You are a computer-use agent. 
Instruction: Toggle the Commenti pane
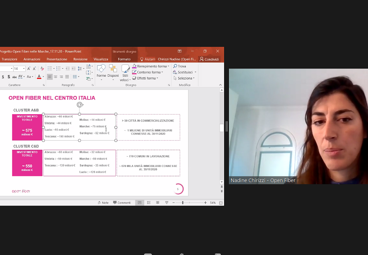tap(122, 202)
